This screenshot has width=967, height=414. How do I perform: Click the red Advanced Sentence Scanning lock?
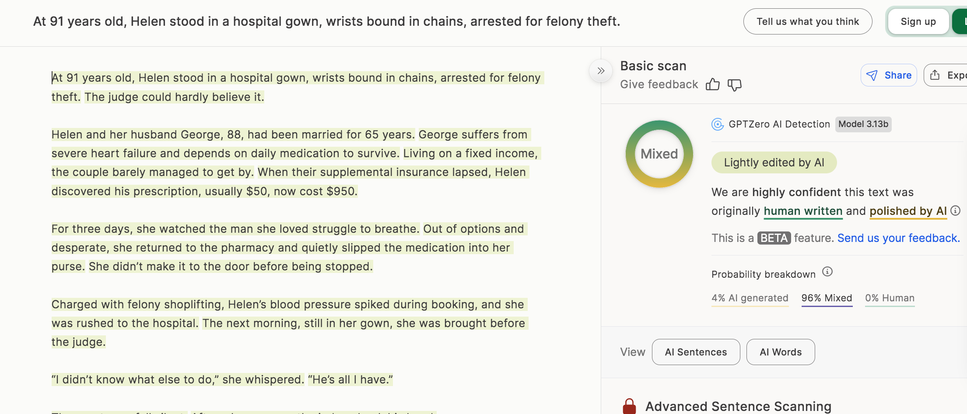pos(629,406)
